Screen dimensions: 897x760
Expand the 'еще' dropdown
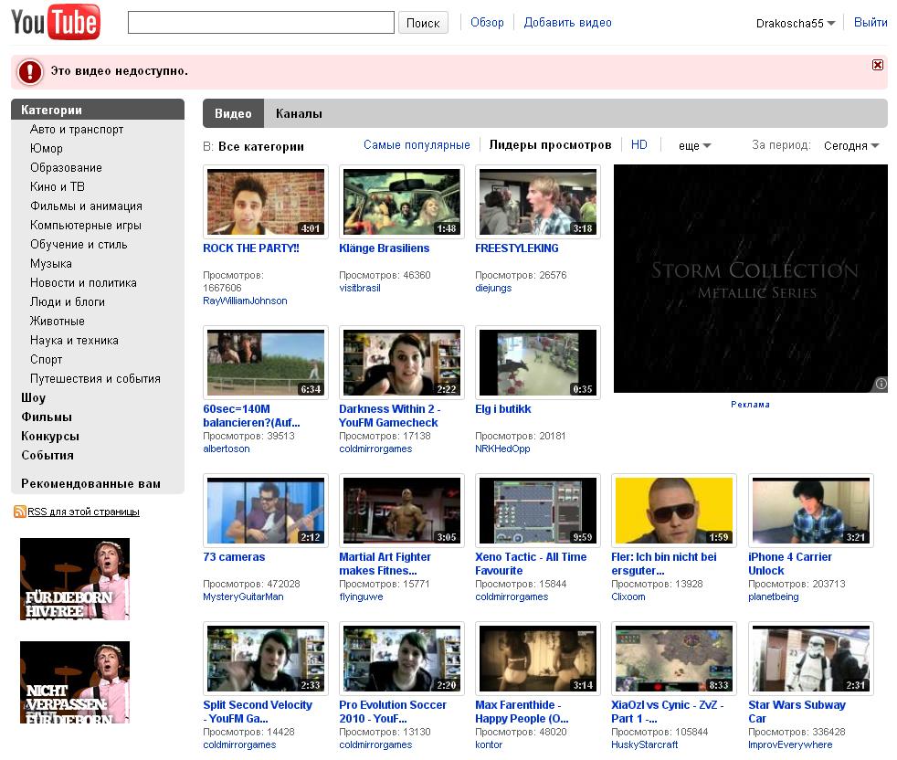coord(694,145)
